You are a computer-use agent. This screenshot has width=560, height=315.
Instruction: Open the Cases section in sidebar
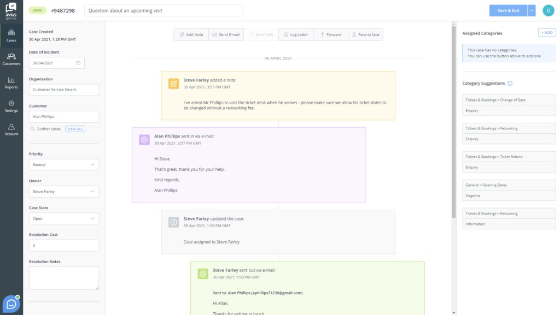pyautogui.click(x=11, y=35)
